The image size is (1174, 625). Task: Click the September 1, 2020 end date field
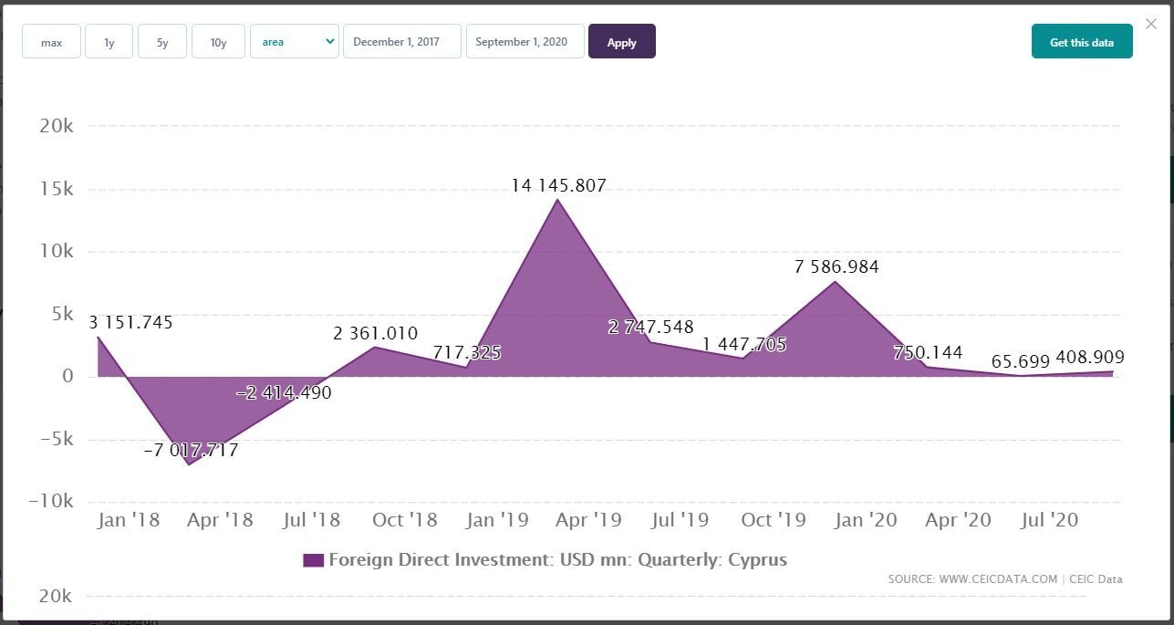(525, 42)
